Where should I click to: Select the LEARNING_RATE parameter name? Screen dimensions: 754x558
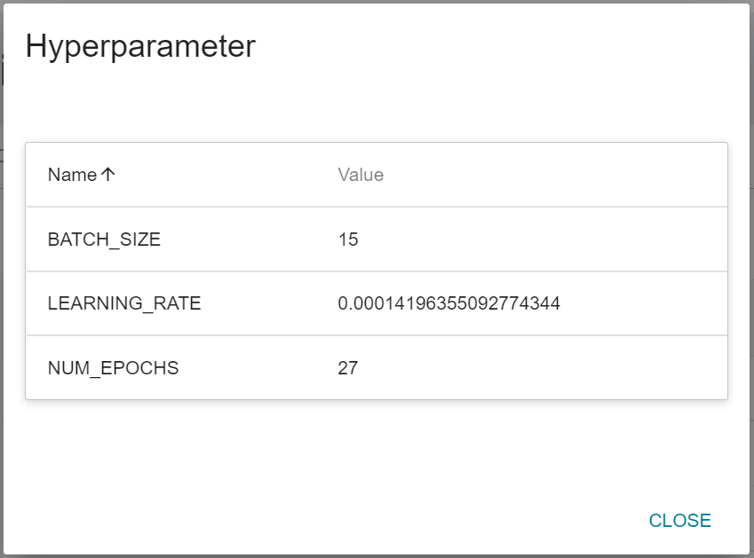(124, 303)
